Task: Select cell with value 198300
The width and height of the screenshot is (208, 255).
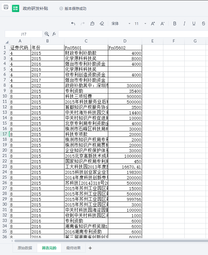Action: [x=125, y=172]
